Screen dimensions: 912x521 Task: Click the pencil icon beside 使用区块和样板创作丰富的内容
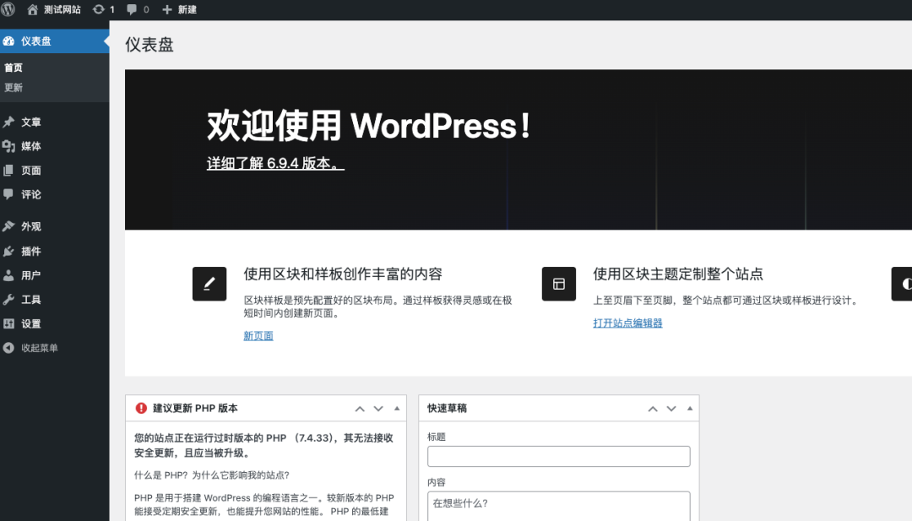209,284
